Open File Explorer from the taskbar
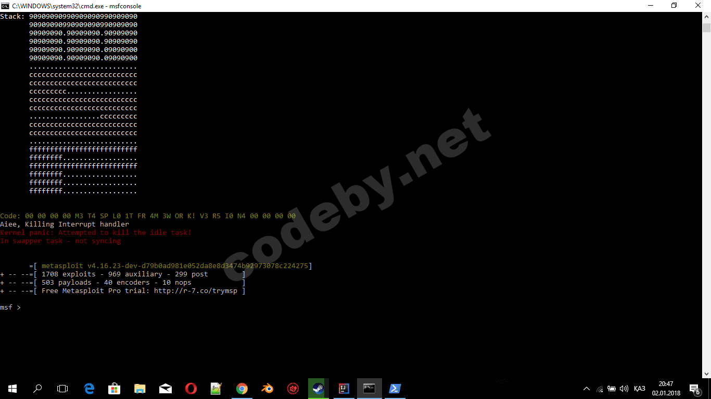This screenshot has width=711, height=399. 140,389
